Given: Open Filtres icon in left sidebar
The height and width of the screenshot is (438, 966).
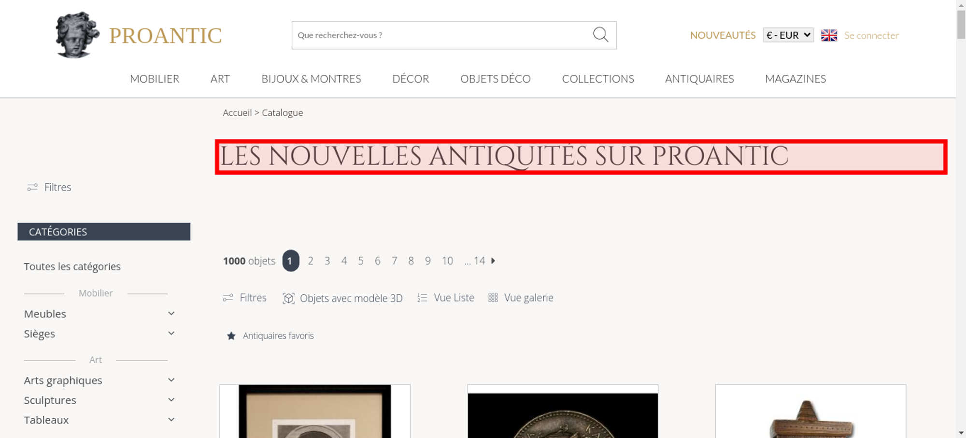Looking at the screenshot, I should click(32, 187).
